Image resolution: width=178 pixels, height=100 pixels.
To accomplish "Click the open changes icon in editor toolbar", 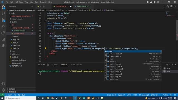I will (x=168, y=6).
